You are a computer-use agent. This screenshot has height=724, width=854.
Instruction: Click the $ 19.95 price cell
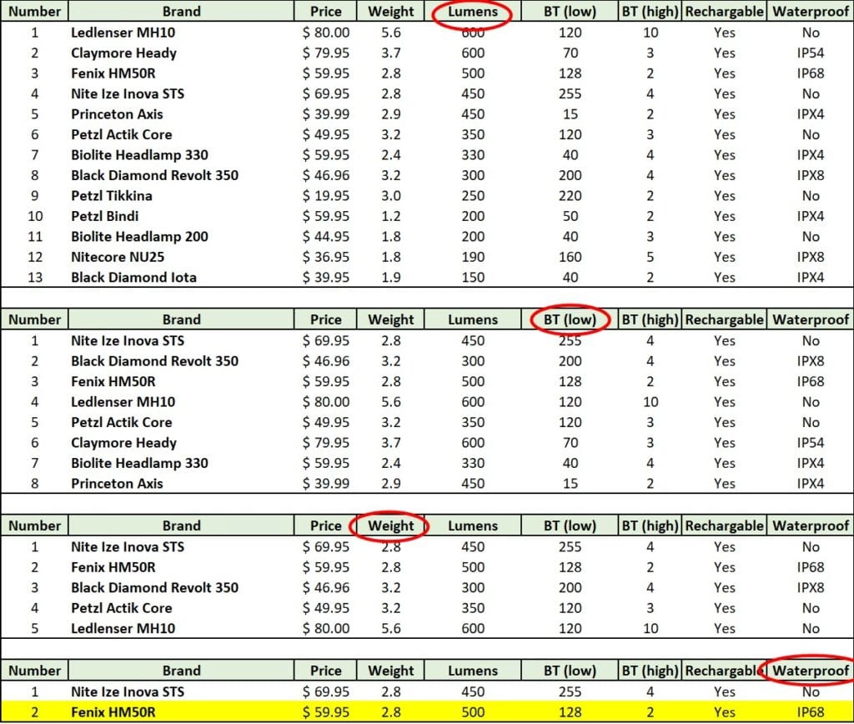coord(326,196)
